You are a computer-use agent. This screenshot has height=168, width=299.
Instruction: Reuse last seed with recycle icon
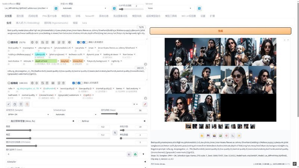pyautogui.click(x=135, y=154)
